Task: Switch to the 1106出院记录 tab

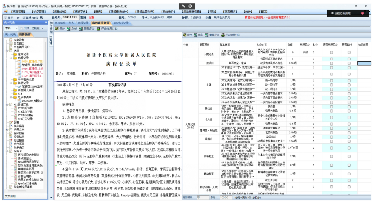Action: pyautogui.click(x=120, y=23)
